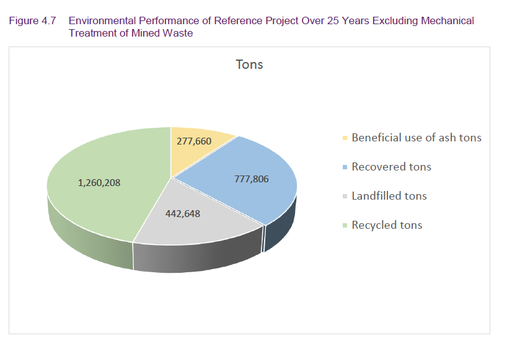Click the dark gray side wall of the pie

pos(198,257)
